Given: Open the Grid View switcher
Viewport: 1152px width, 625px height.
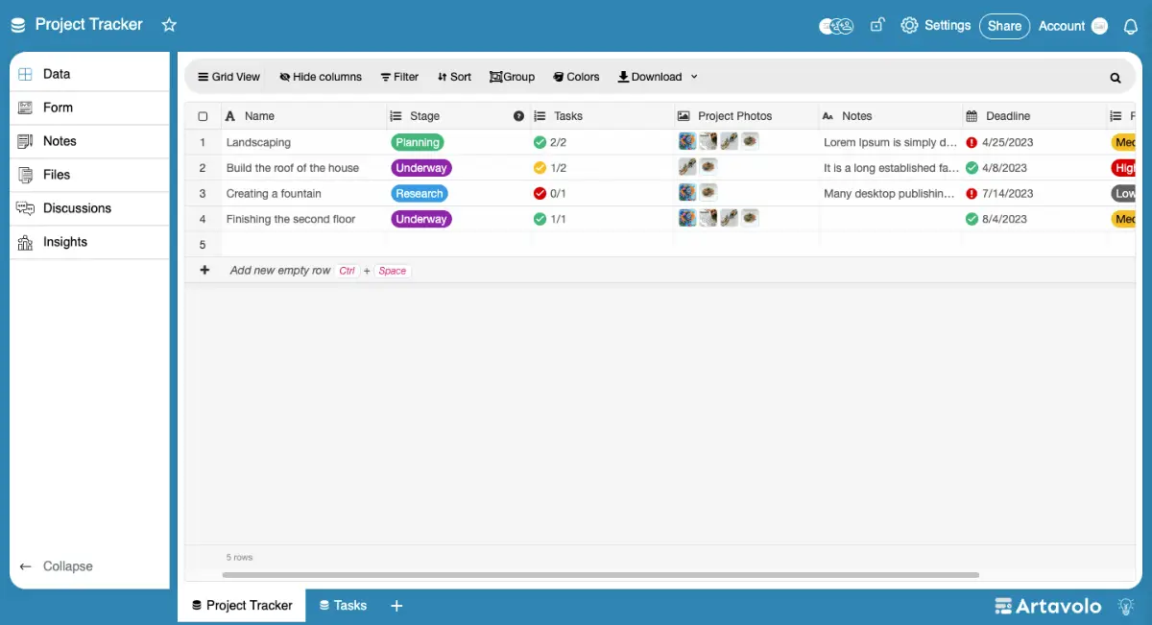Looking at the screenshot, I should pos(228,77).
